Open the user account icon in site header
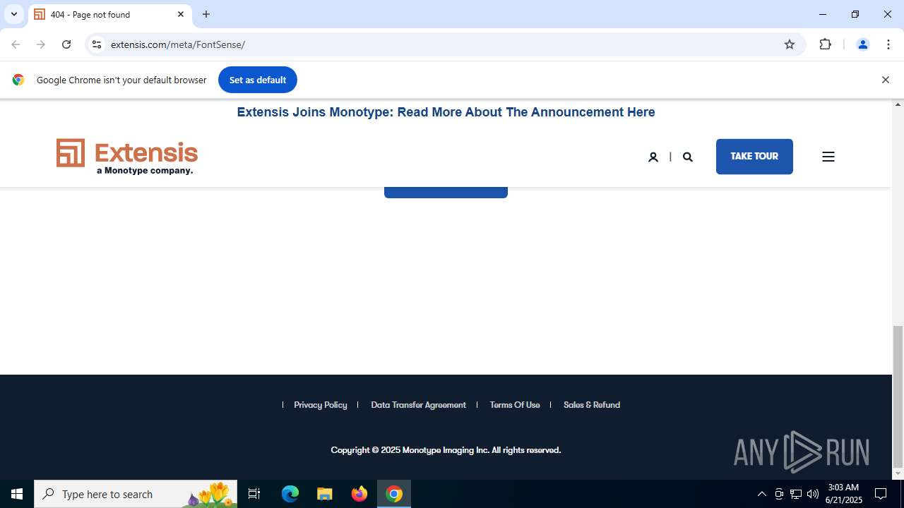Image resolution: width=904 pixels, height=508 pixels. pyautogui.click(x=653, y=157)
